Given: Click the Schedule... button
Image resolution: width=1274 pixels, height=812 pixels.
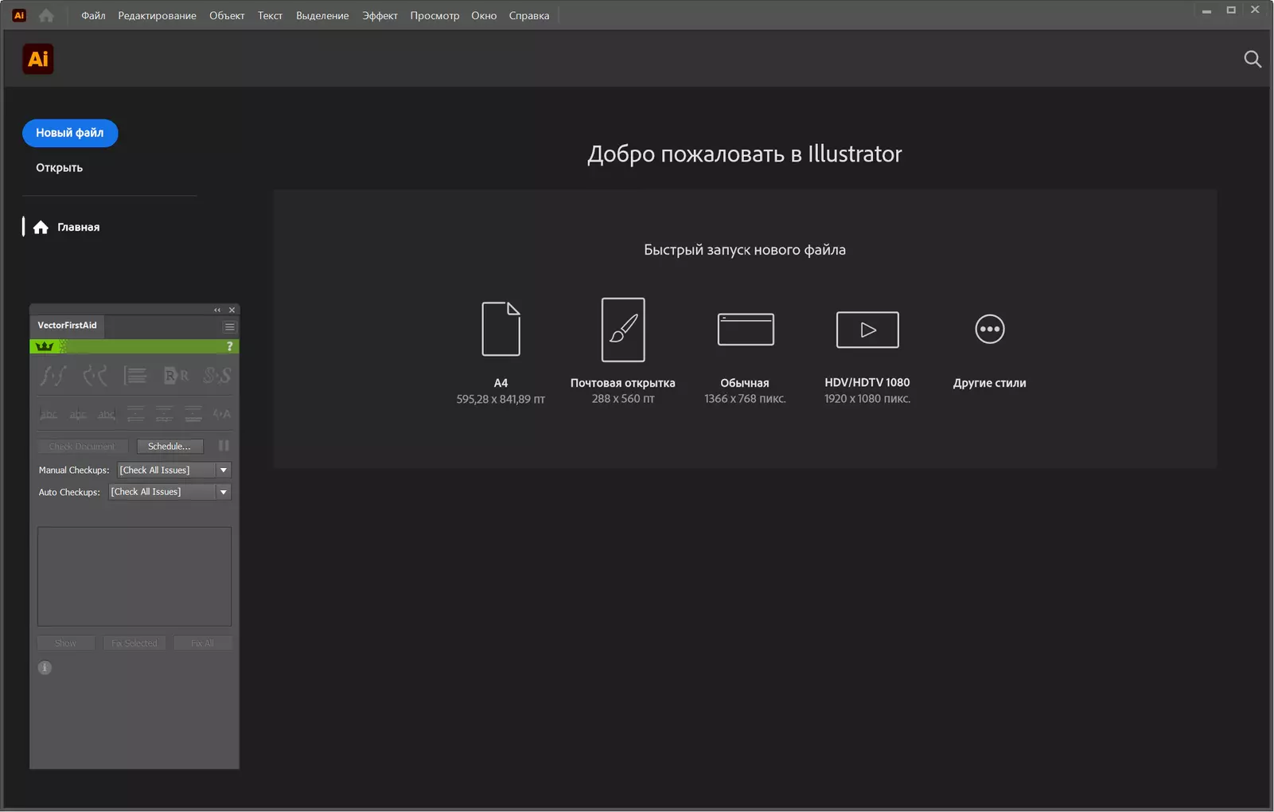Looking at the screenshot, I should (169, 447).
